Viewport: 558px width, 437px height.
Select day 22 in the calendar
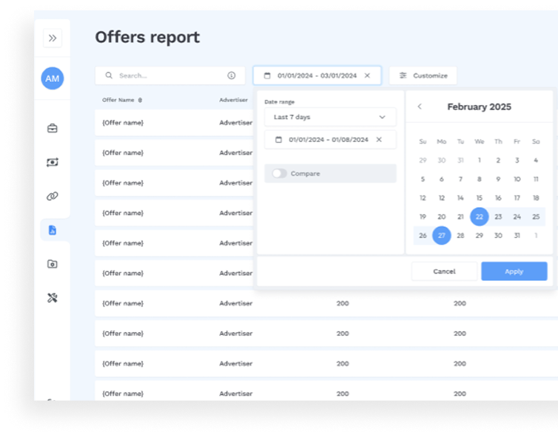coord(480,217)
